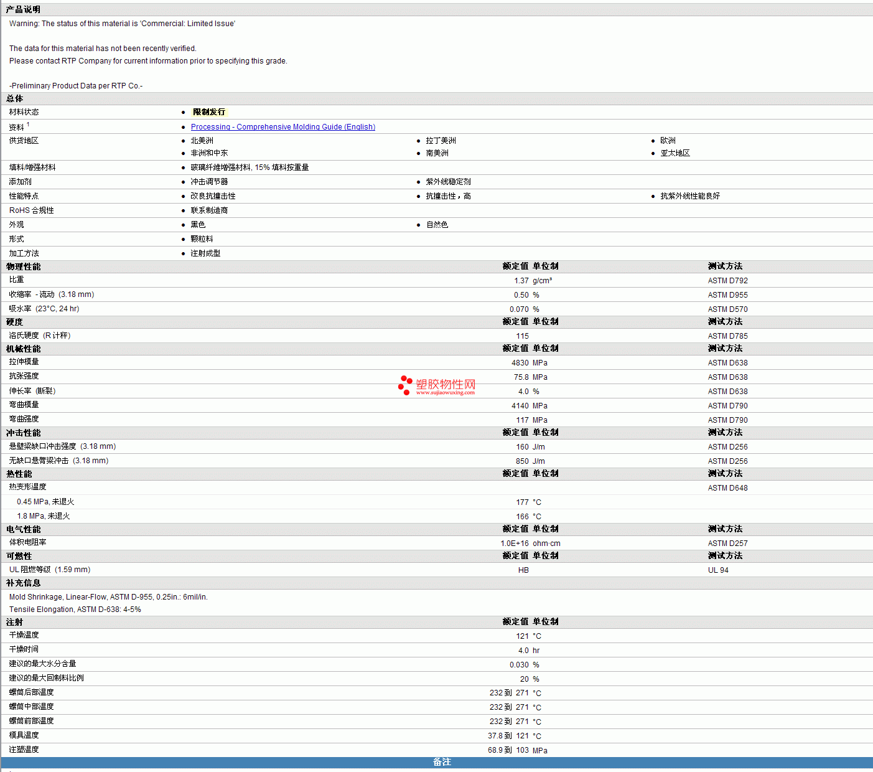Select the 产品说明 section header
Image resolution: width=873 pixels, height=772 pixels.
[23, 9]
